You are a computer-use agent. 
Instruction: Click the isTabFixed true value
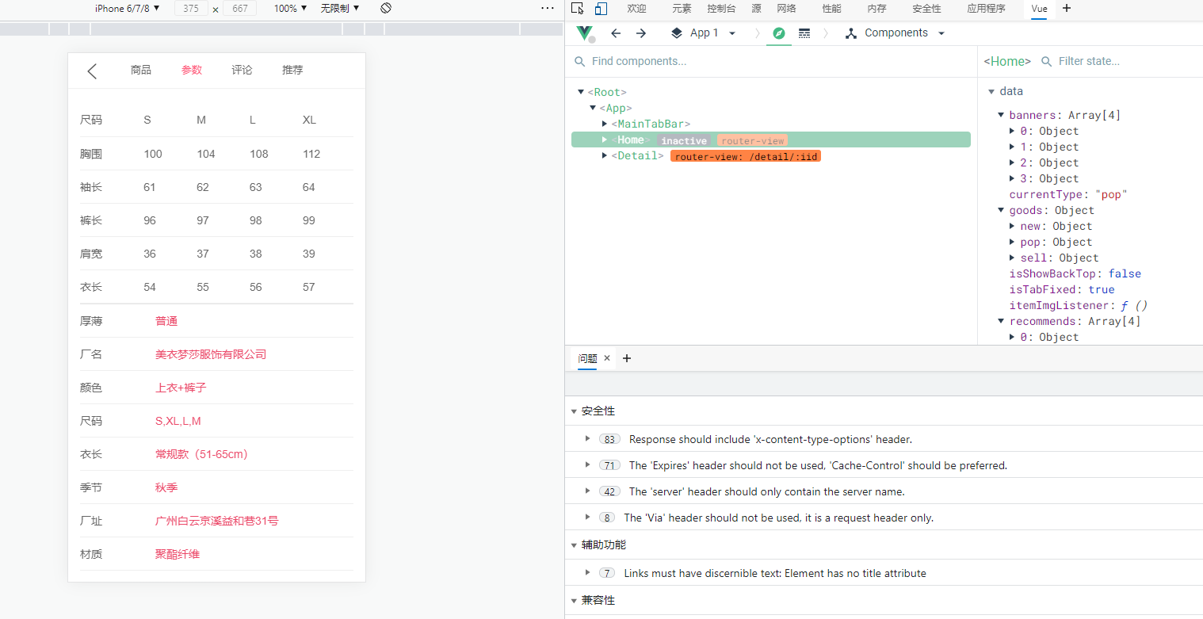click(1102, 289)
